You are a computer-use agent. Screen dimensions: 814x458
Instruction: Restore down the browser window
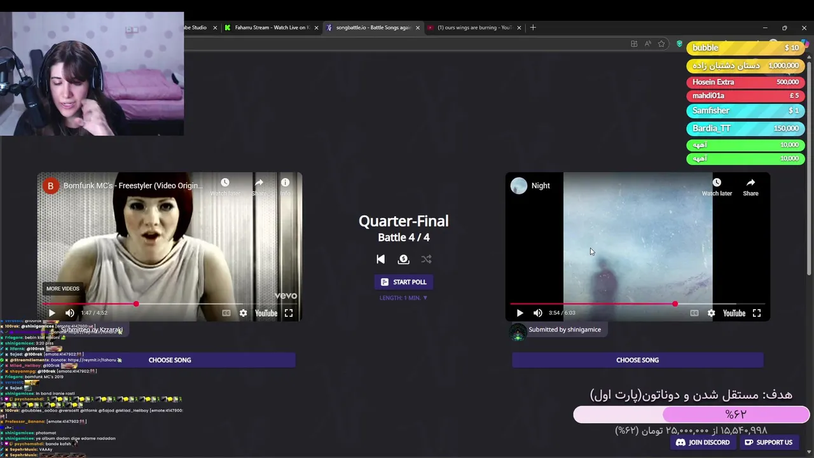coord(785,27)
